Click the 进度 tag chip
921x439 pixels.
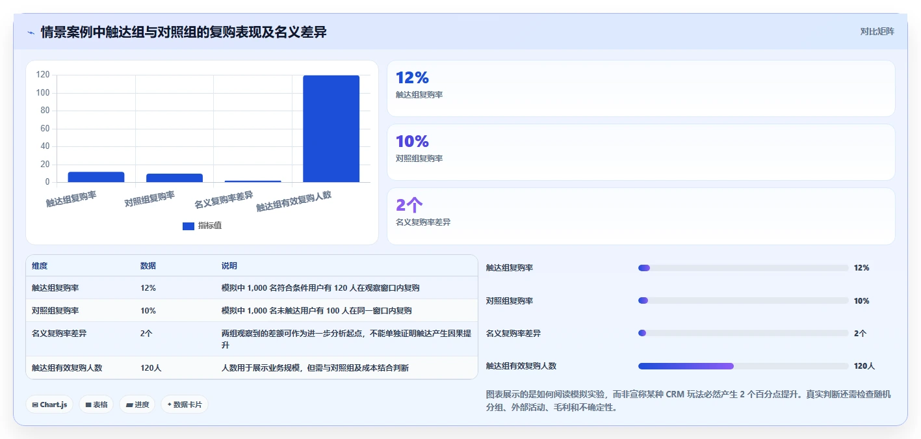click(137, 405)
